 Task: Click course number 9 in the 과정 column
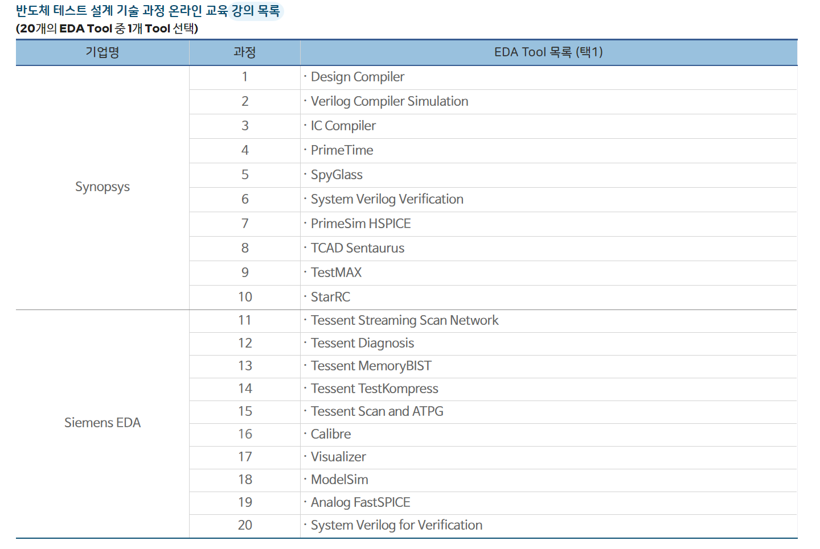coord(245,273)
